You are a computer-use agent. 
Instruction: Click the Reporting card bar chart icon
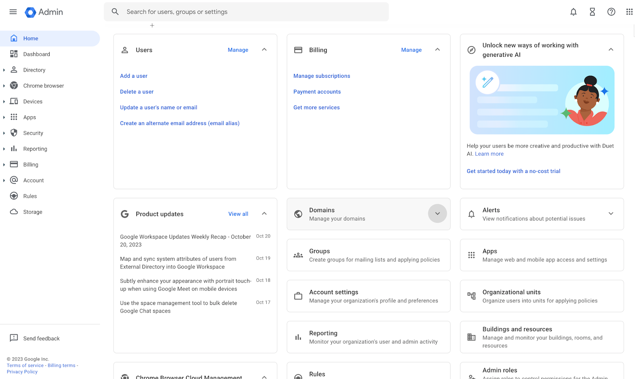[x=298, y=337]
